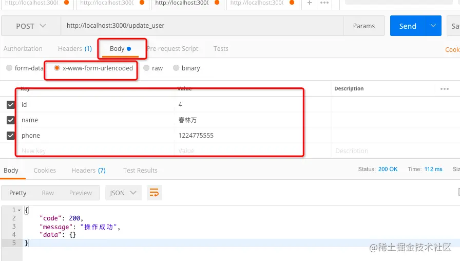Viewport: 460px width, 261px height.
Task: Click the 'phone' key cell
Action: point(97,135)
